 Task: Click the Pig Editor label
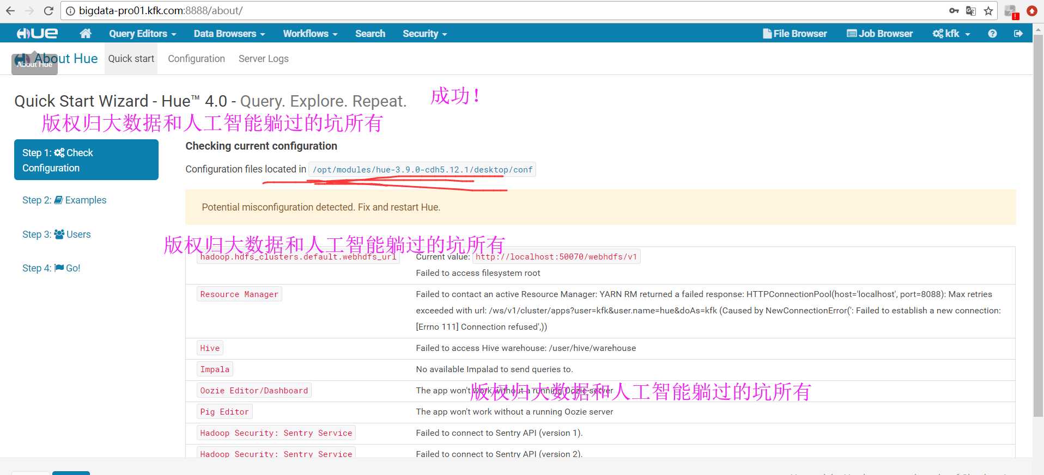pos(224,412)
